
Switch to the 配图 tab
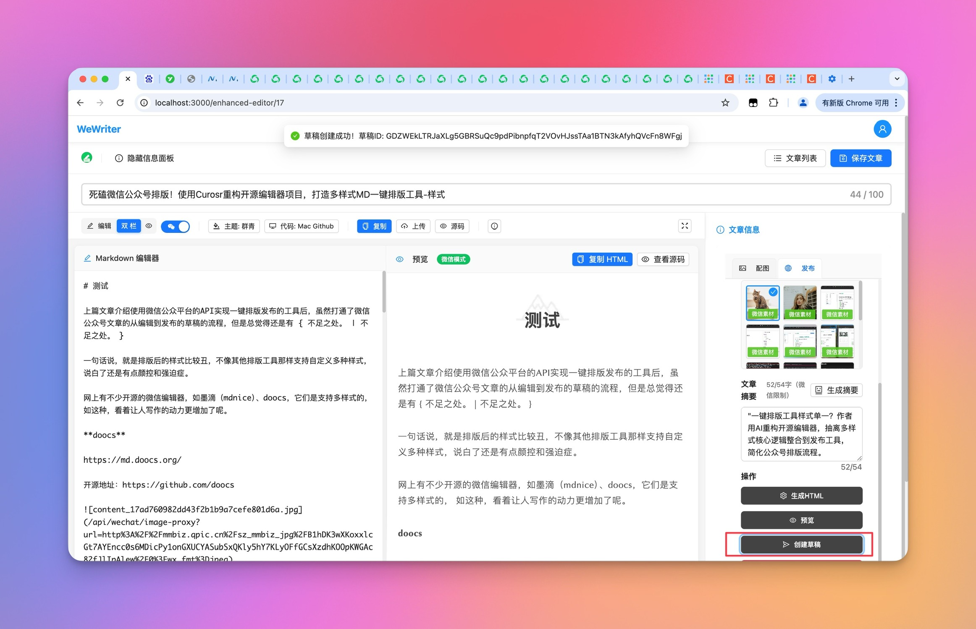[x=754, y=268]
